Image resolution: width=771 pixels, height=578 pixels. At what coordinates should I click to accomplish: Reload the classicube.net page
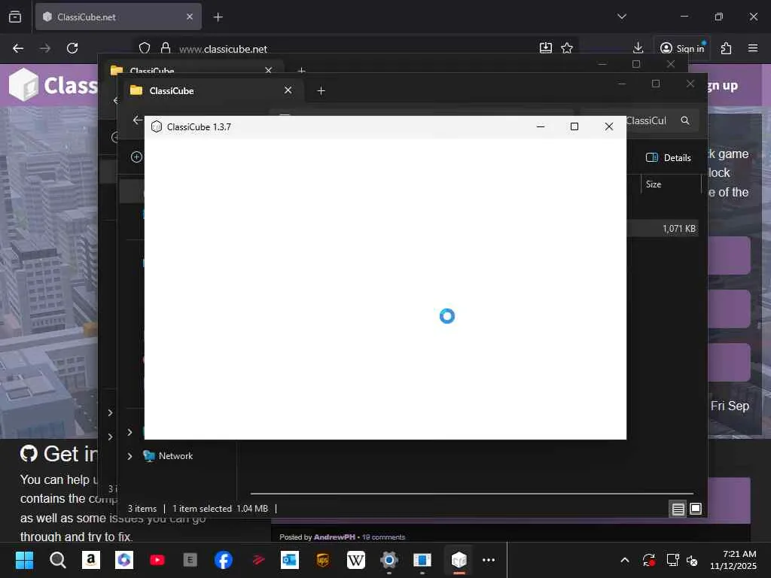(x=72, y=48)
